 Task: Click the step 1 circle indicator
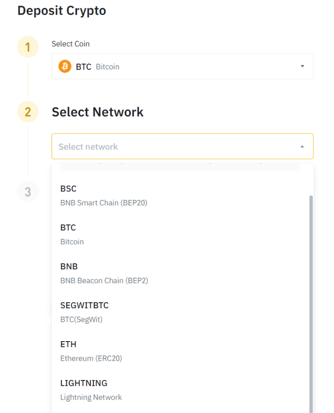(x=28, y=47)
